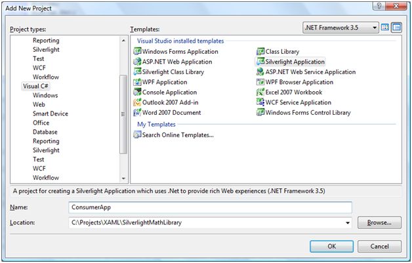Choose the Console Application template icon
The height and width of the screenshot is (263, 412).
(137, 92)
